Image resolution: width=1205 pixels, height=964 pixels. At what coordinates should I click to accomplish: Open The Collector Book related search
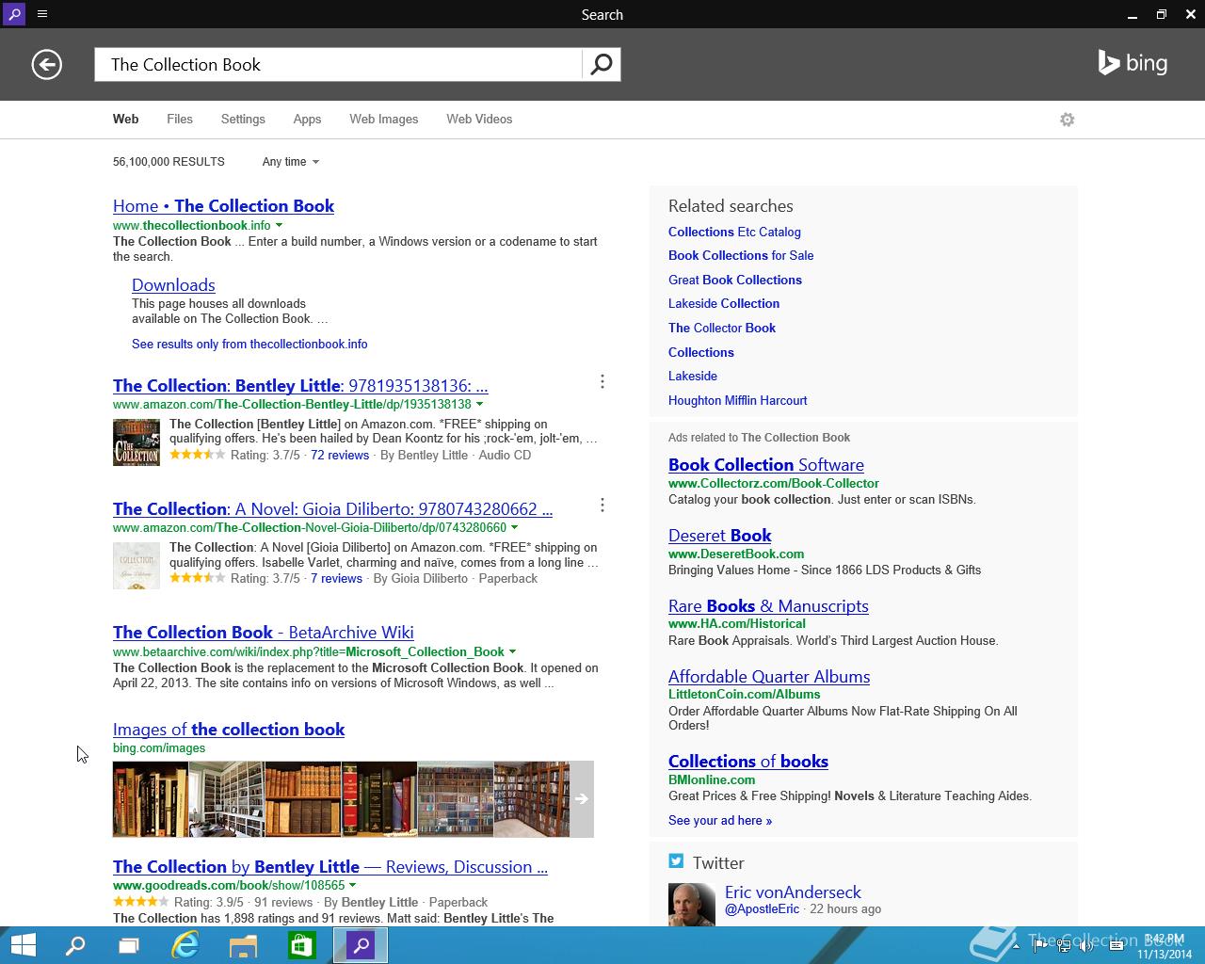click(x=722, y=328)
